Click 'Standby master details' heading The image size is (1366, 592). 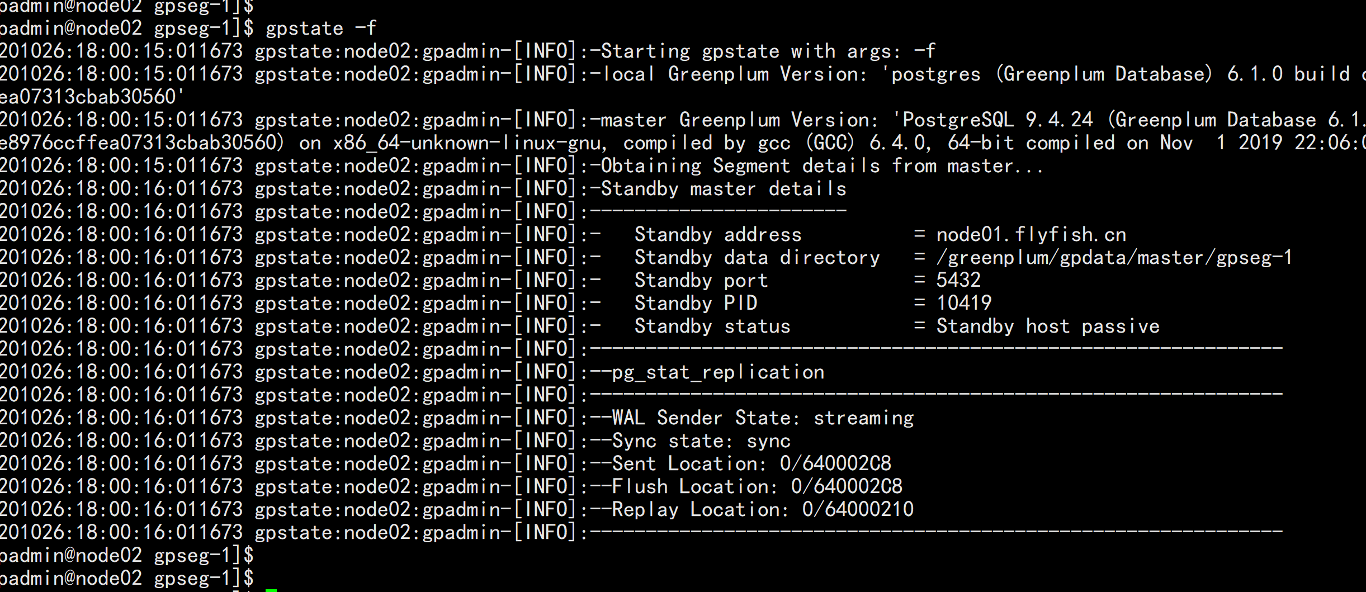[x=724, y=189]
